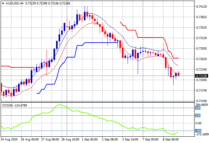Click time axis label 1 Sep 00:00

coord(90,140)
